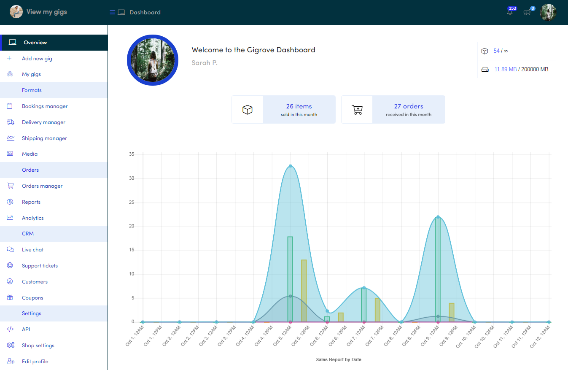Go to Edit profile in sidebar

(35, 362)
